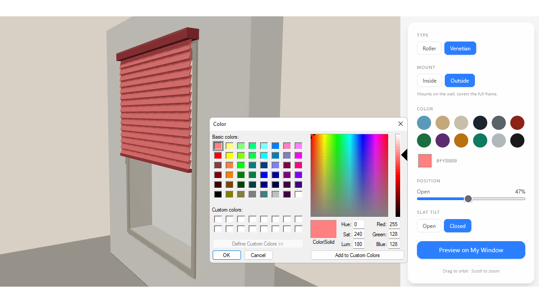Click the Preview on My Window button
Viewport: 539px width, 303px height.
point(471,250)
